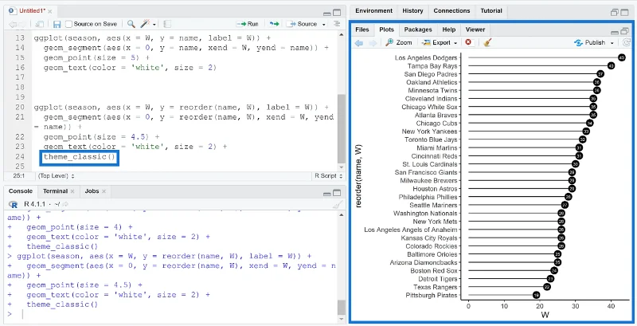637x326 pixels.
Task: Run the current line with Run
Action: coord(247,24)
